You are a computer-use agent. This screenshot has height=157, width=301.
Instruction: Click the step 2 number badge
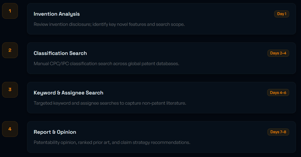tap(10, 50)
